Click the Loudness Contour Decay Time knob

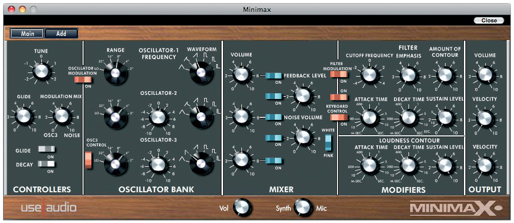pyautogui.click(x=408, y=165)
